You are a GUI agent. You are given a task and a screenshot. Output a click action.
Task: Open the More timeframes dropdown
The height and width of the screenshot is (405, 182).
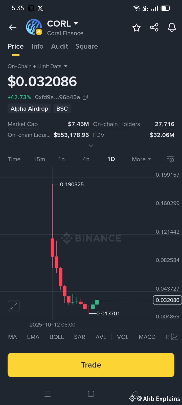point(142,159)
